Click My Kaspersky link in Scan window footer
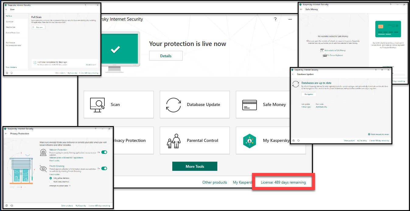Image resolution: width=410 pixels, height=211 pixels. (72, 73)
